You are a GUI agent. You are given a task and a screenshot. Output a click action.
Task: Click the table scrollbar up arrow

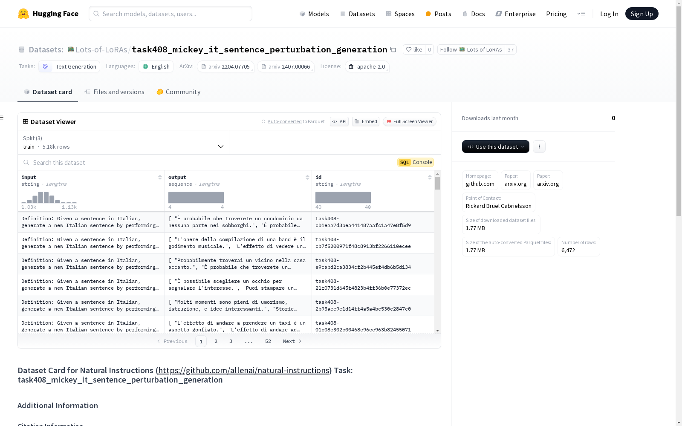point(437,174)
